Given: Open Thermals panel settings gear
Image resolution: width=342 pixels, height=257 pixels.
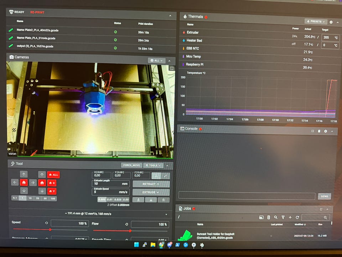Looking at the screenshot, I should tap(331, 22).
